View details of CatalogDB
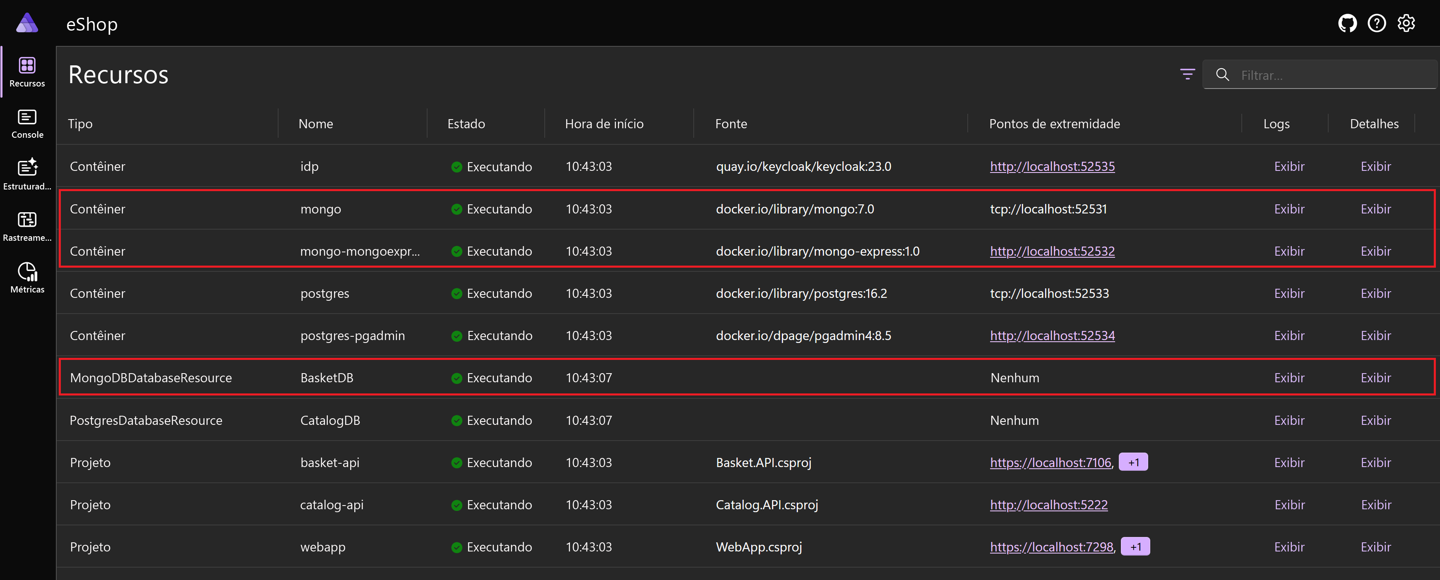1440x580 pixels. tap(1376, 421)
